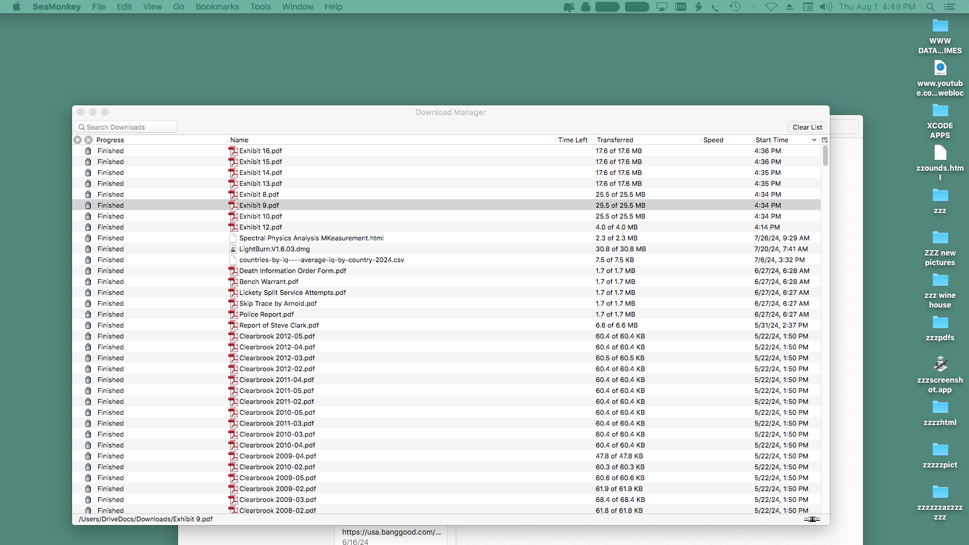The height and width of the screenshot is (545, 969).
Task: Click the PDF icon for Bench Warrant.pdf
Action: point(233,282)
